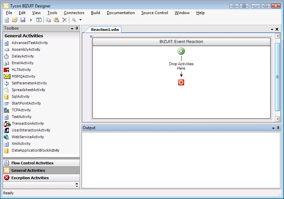The image size is (284, 199).
Task: Open the Help menu
Action: 200,13
